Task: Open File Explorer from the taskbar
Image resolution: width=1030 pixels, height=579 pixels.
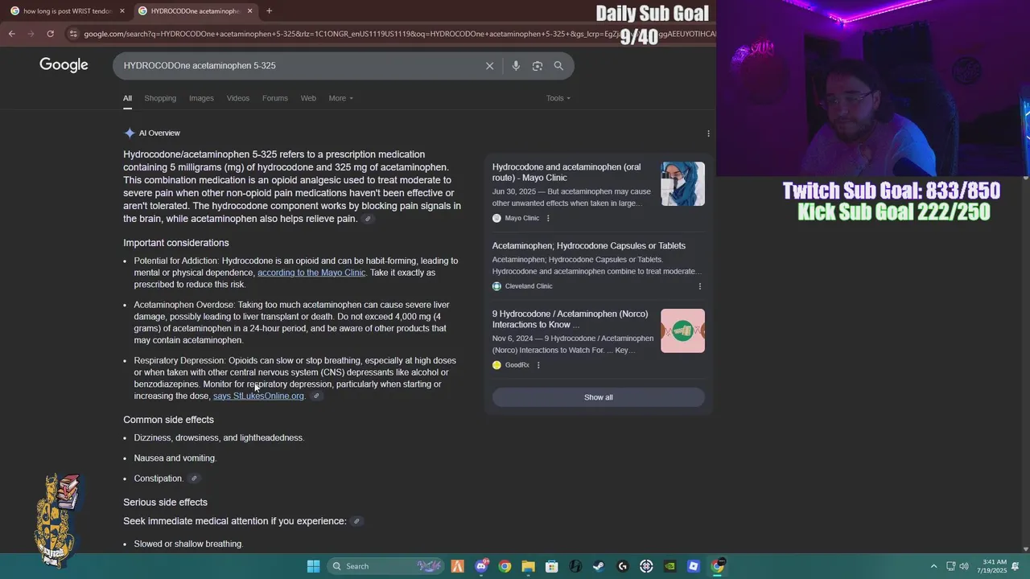Action: (x=528, y=566)
